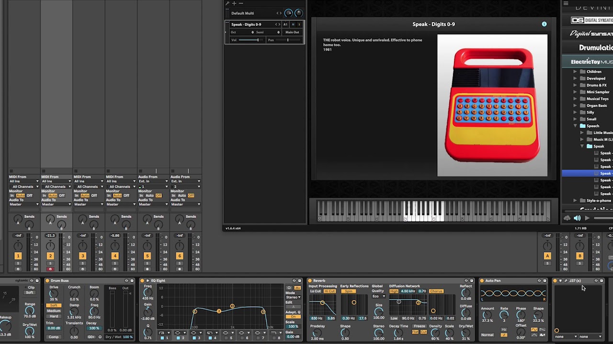Click the Normal button in Auto Pan
This screenshot has height=344, width=613.
pyautogui.click(x=487, y=335)
